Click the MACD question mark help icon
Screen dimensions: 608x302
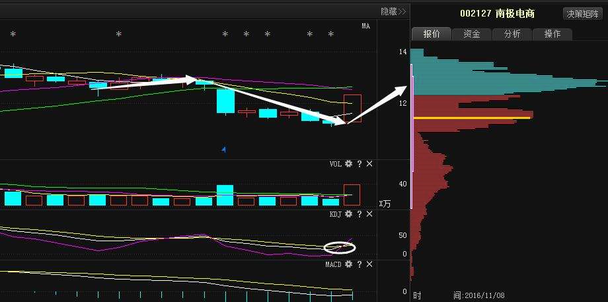tap(360, 264)
